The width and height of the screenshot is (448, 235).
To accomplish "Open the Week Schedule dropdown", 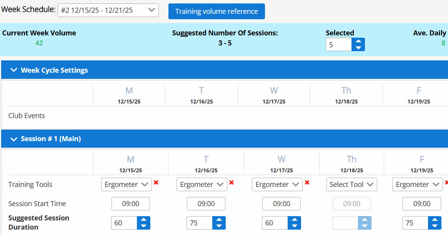I will [x=108, y=10].
